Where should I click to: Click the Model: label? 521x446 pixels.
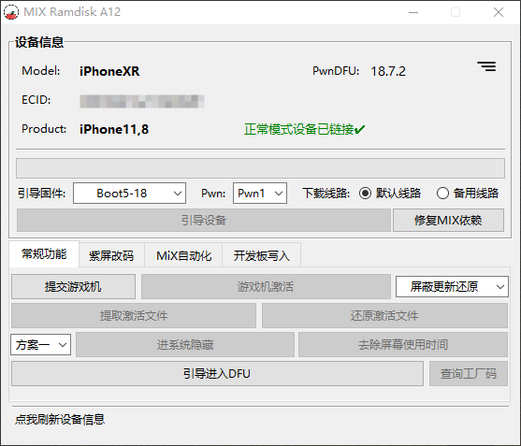41,71
